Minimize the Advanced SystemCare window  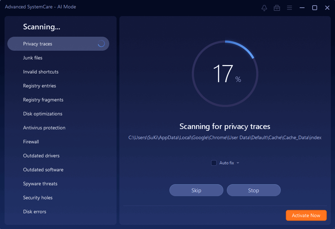[x=302, y=8]
